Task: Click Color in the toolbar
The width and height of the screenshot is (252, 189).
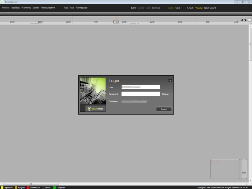Action: (148, 8)
